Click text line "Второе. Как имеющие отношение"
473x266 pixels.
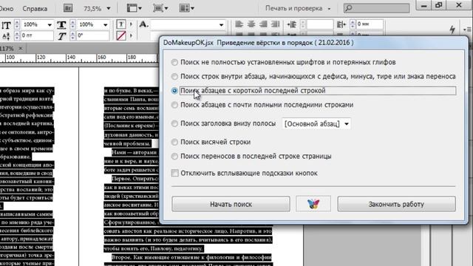191,257
